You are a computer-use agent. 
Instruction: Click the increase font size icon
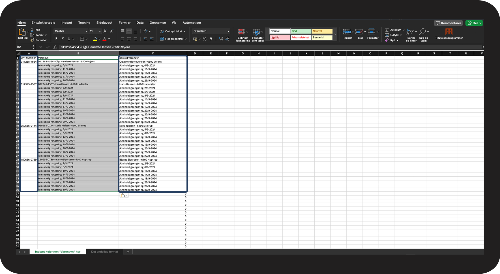(x=105, y=31)
